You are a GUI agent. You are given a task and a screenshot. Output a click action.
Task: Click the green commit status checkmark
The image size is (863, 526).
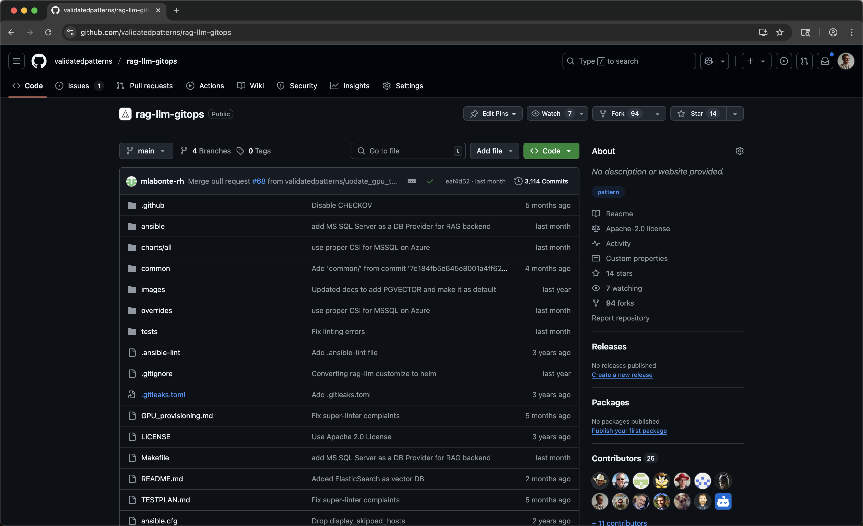coord(430,181)
